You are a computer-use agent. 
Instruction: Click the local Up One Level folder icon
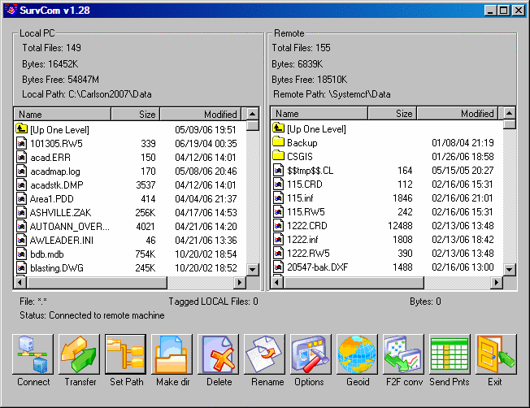(22, 128)
